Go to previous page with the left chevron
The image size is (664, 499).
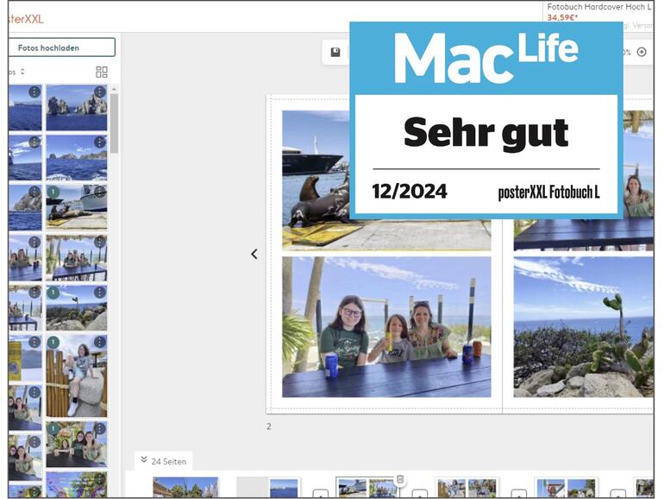pos(254,254)
